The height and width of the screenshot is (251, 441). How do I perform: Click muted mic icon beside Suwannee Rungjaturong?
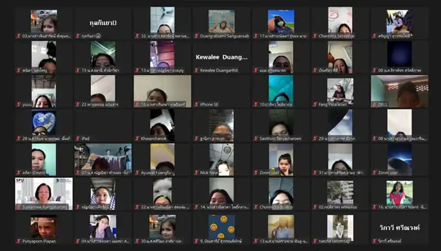(x=18, y=206)
